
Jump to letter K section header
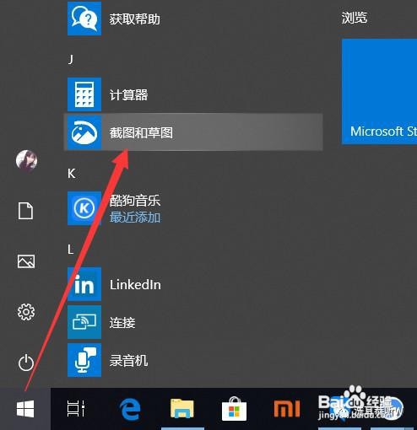pos(72,174)
